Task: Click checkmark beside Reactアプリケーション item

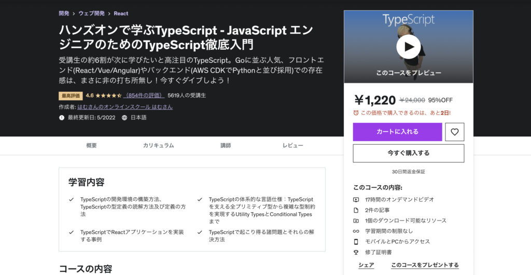Action: click(71, 232)
